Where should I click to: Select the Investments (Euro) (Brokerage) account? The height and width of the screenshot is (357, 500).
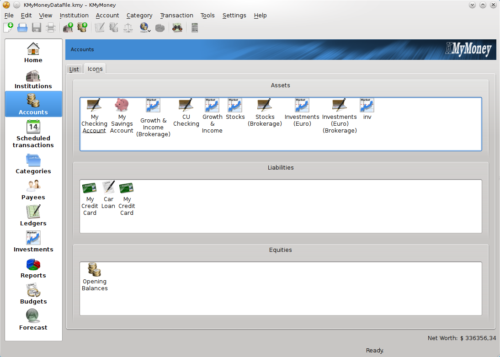coord(340,116)
